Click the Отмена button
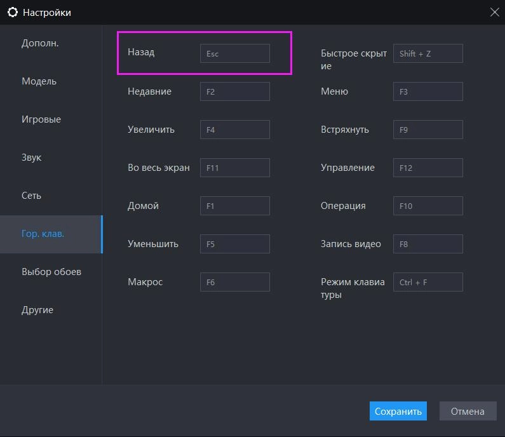 468,411
